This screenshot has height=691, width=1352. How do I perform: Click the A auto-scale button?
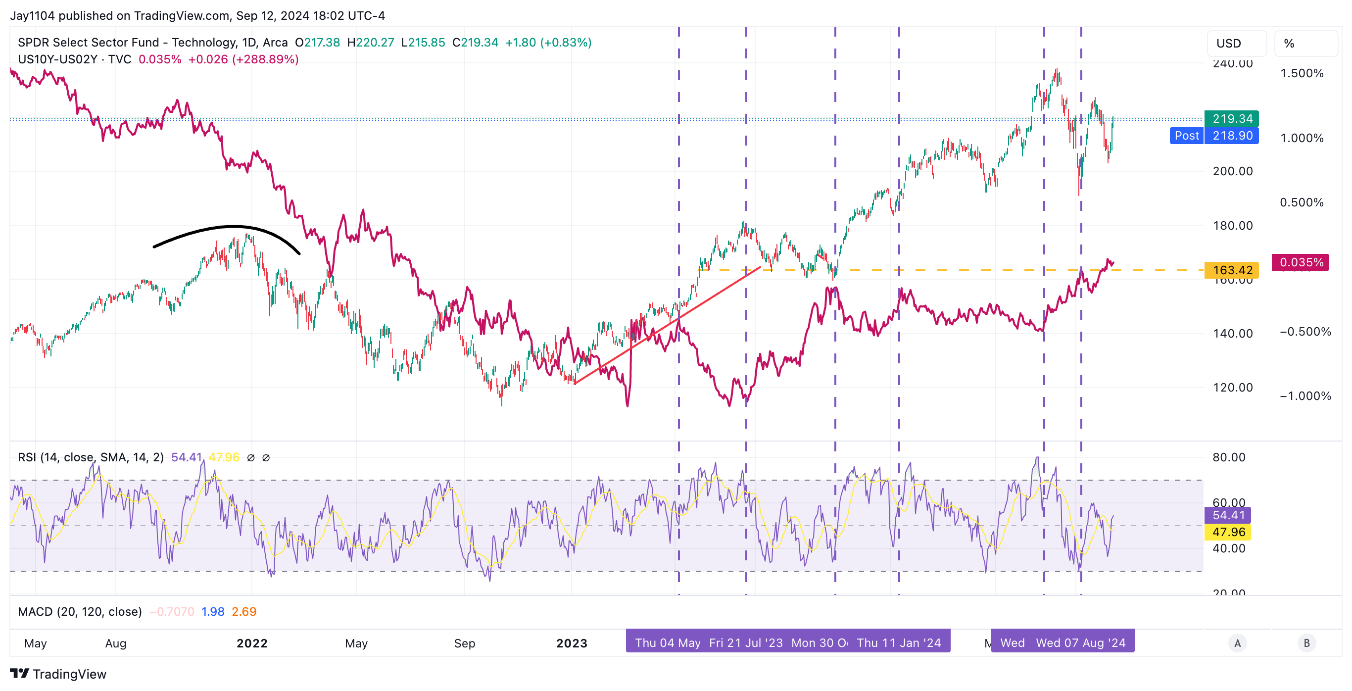click(1237, 643)
